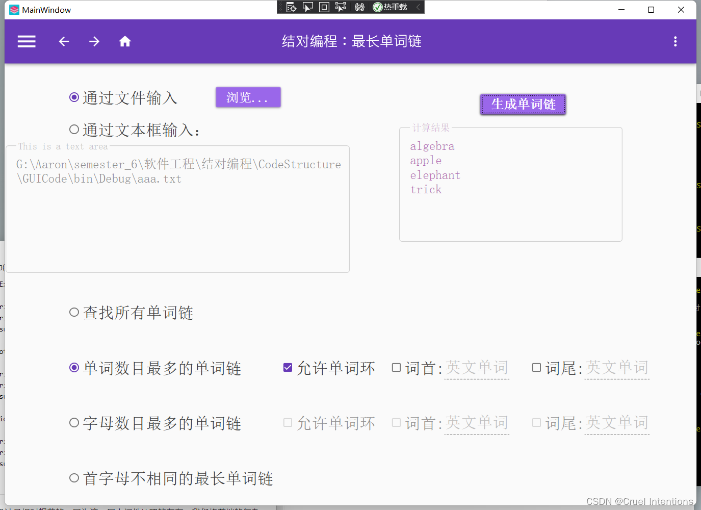
Task: Click the file path text area
Action: [177, 208]
